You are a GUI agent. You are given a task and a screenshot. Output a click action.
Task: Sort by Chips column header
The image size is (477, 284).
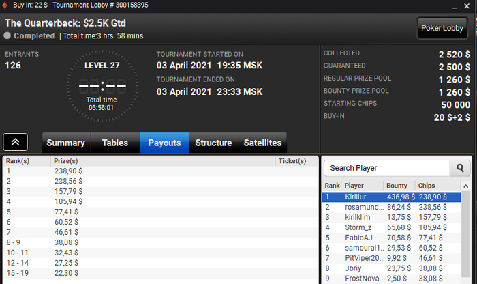pyautogui.click(x=438, y=186)
